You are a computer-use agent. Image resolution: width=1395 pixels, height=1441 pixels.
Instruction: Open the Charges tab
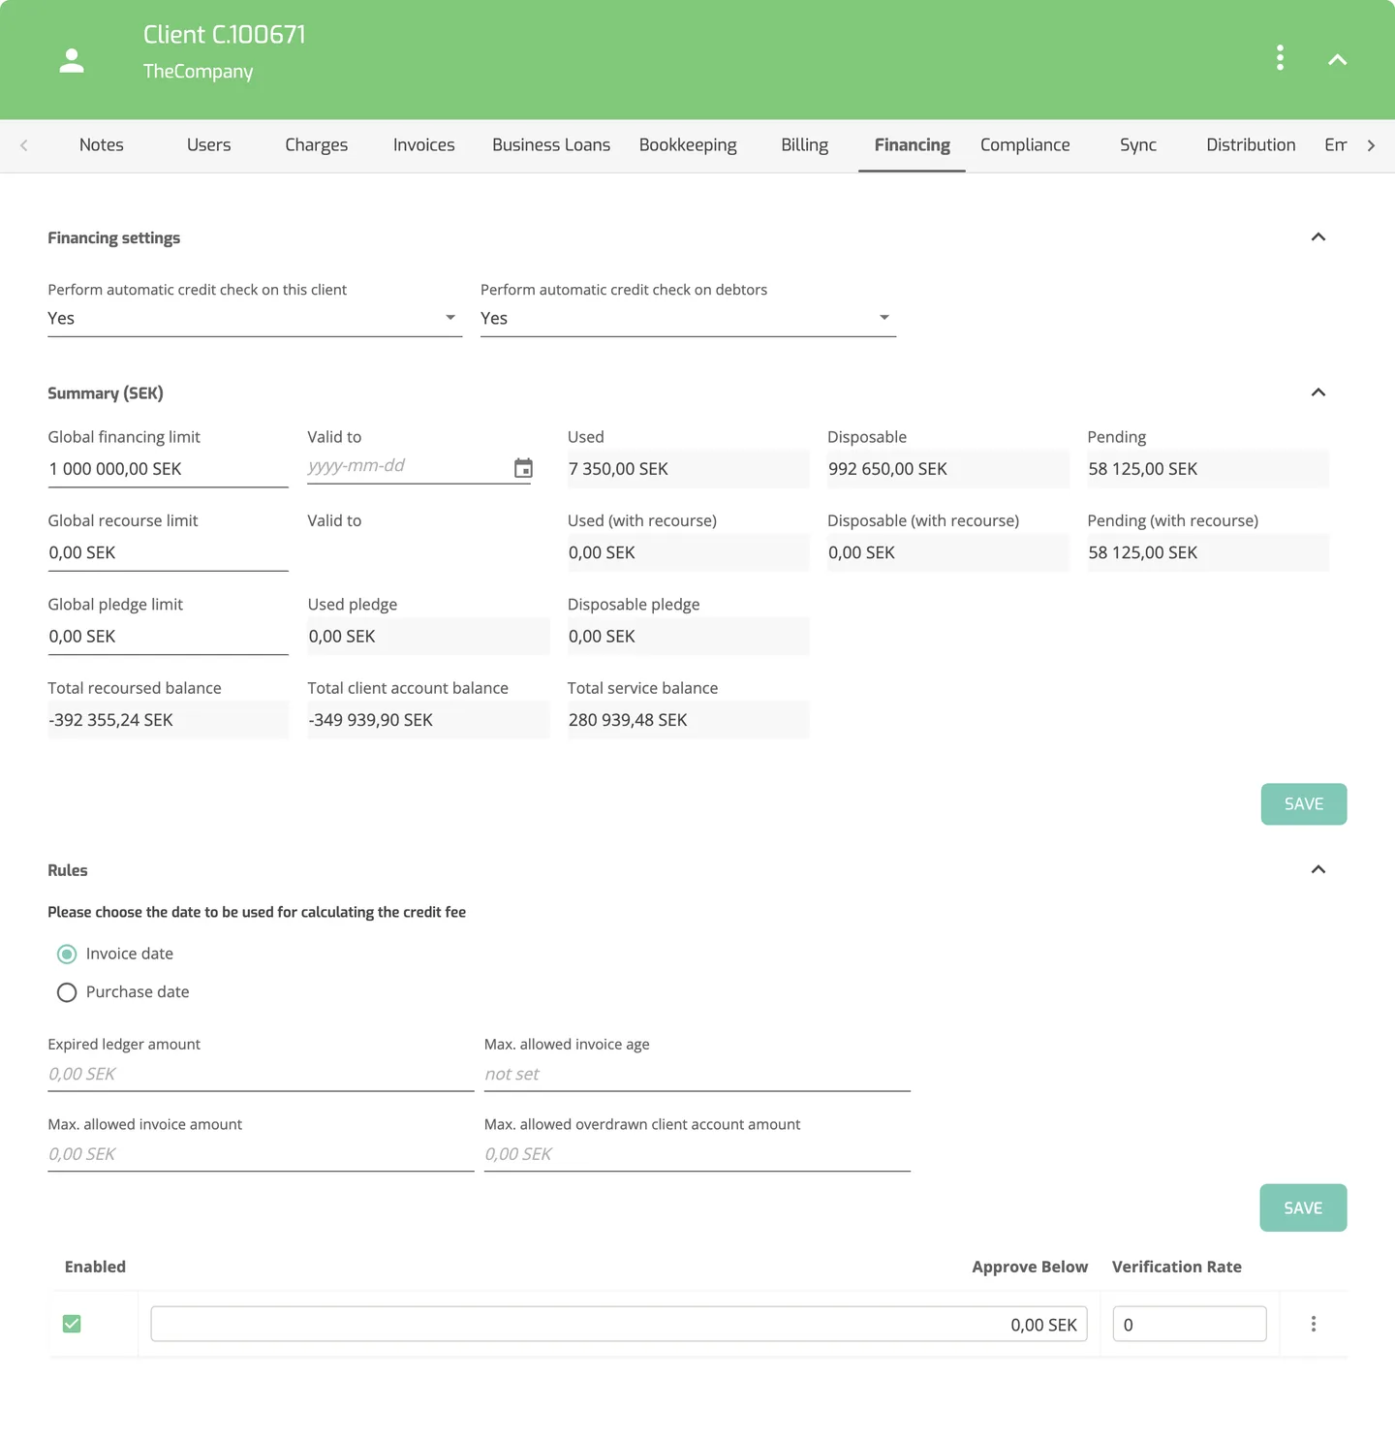[x=316, y=145]
